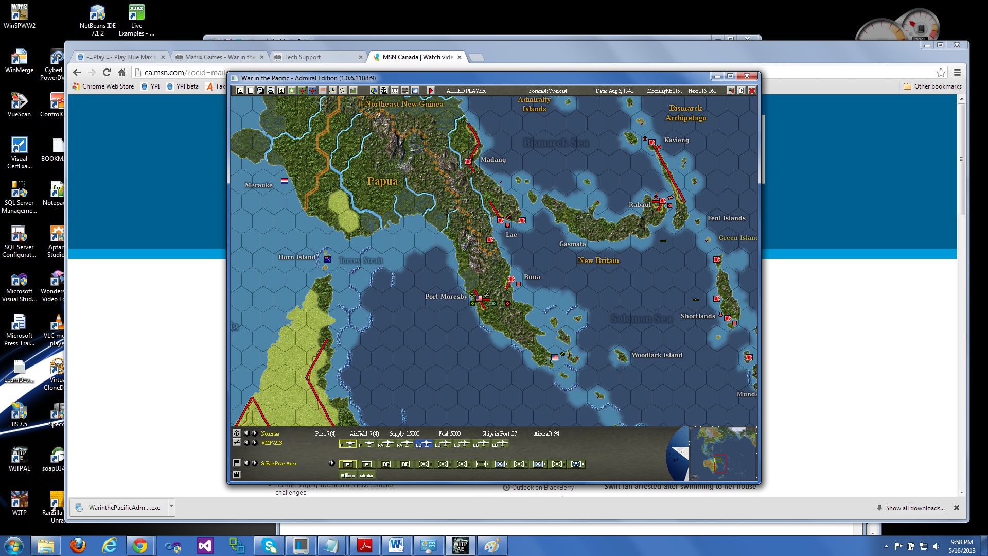Click the 'C' icon in the game toolbar
The image size is (988, 556).
pyautogui.click(x=742, y=91)
